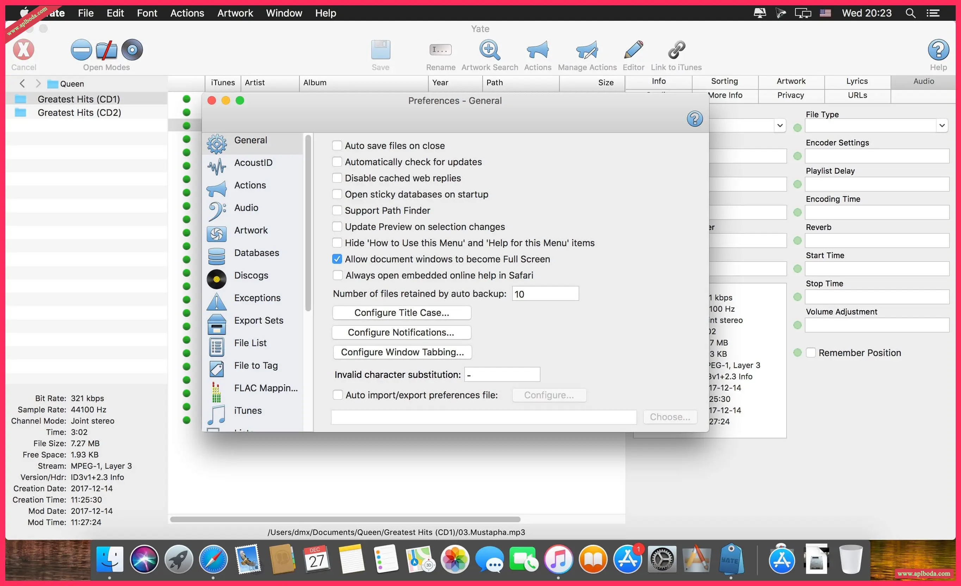This screenshot has height=586, width=961.
Task: Open the Export Sets preferences pane
Action: tap(252, 324)
